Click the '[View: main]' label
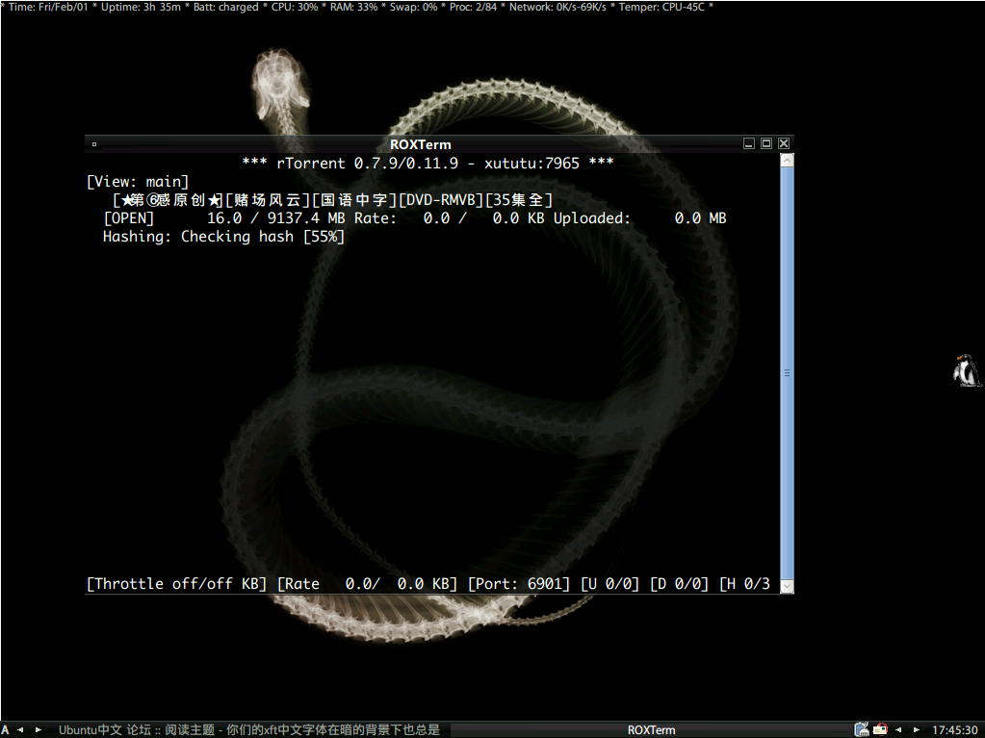Screen dimensions: 985x738 click(137, 182)
